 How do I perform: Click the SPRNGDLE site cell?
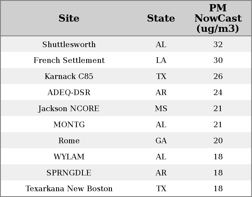[69, 173]
